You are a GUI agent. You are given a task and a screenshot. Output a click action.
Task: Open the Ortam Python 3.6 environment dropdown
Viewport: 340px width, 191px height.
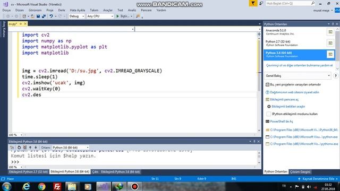(71, 147)
